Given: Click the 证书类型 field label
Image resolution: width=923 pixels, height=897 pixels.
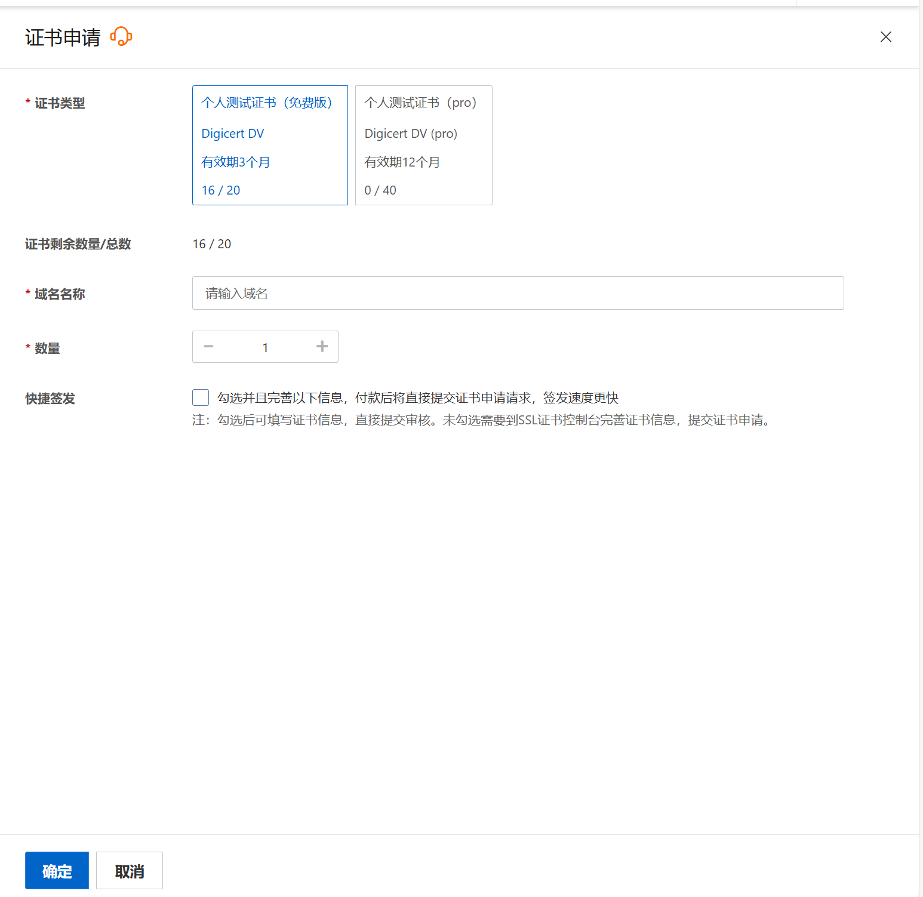Looking at the screenshot, I should coord(60,103).
